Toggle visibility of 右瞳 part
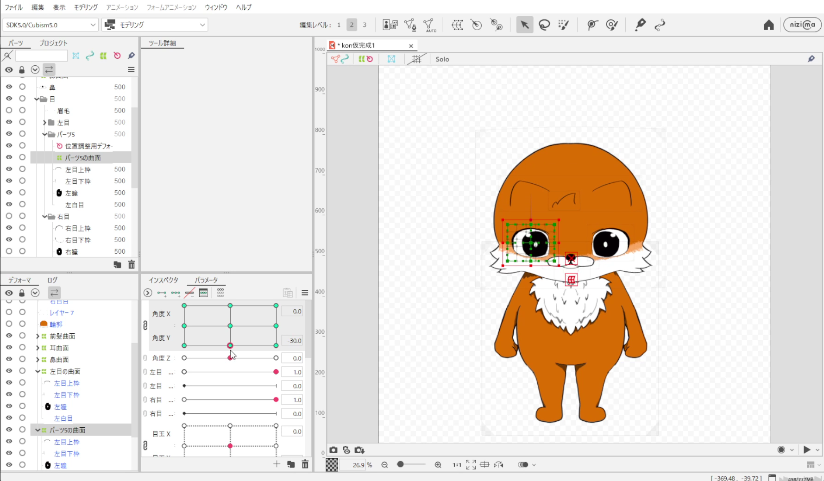This screenshot has width=824, height=481. click(9, 251)
